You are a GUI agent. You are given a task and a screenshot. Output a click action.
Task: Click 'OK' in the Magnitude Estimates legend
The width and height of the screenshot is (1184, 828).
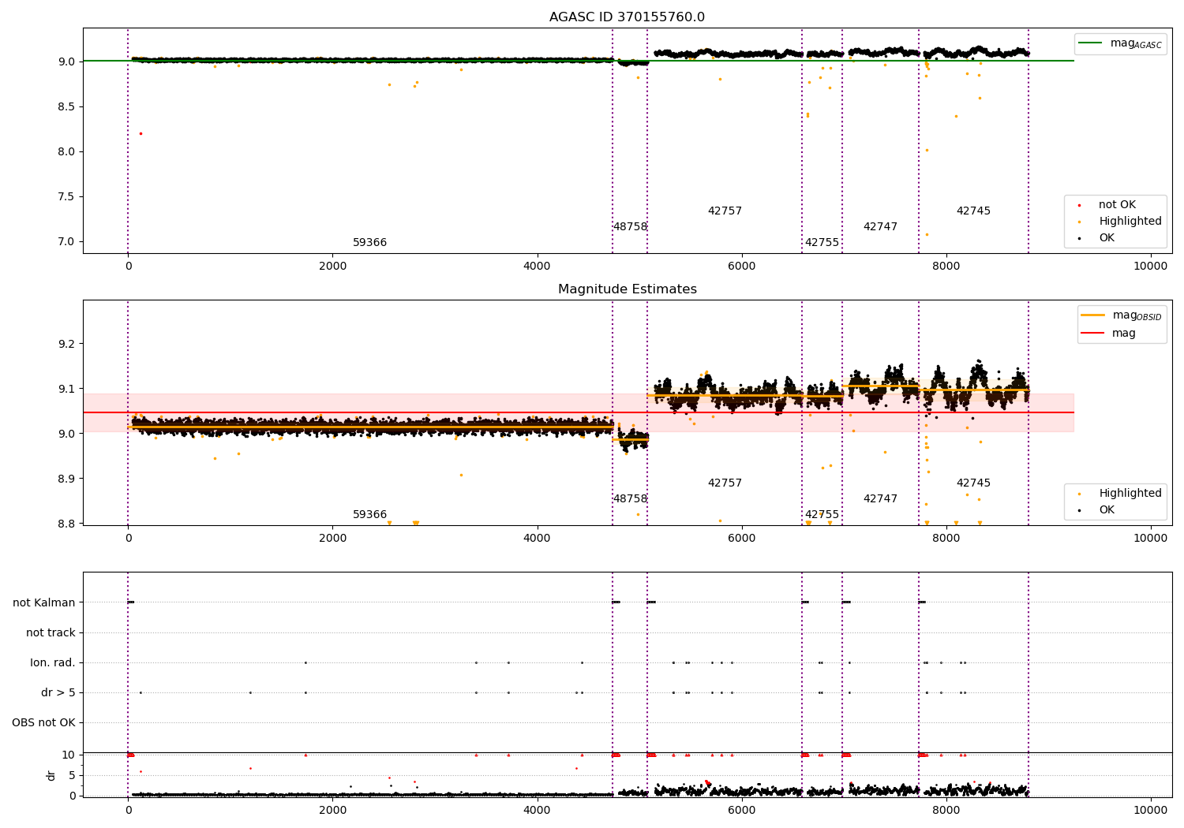click(1107, 510)
